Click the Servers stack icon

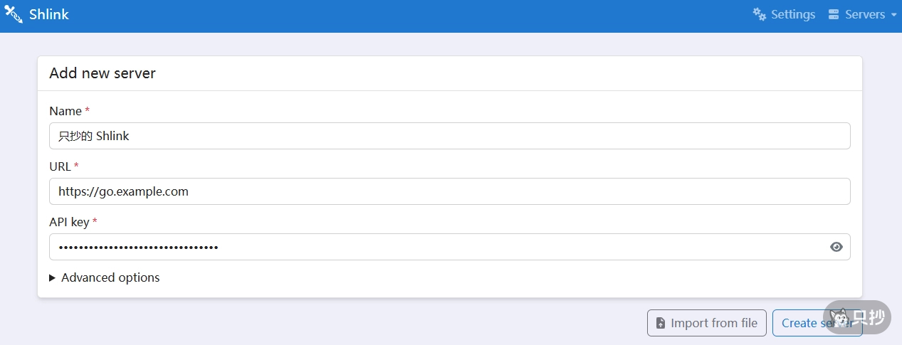pyautogui.click(x=834, y=14)
